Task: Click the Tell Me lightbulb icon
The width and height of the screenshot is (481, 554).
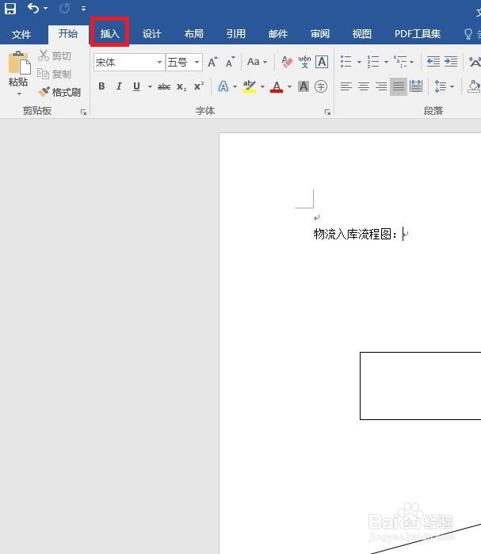Action: (x=468, y=34)
